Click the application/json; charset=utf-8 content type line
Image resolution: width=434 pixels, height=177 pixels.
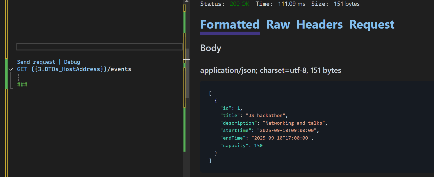click(x=271, y=70)
